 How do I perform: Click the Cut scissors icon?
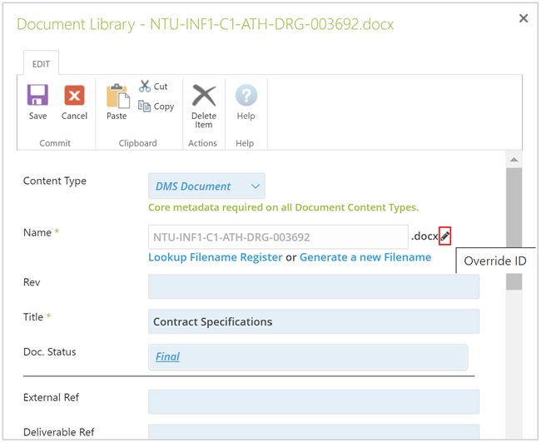tap(145, 87)
